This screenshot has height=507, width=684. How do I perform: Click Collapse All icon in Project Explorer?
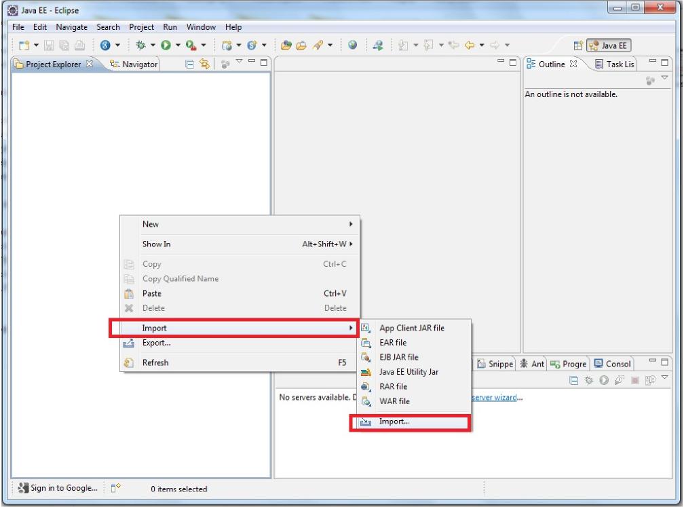pos(190,64)
